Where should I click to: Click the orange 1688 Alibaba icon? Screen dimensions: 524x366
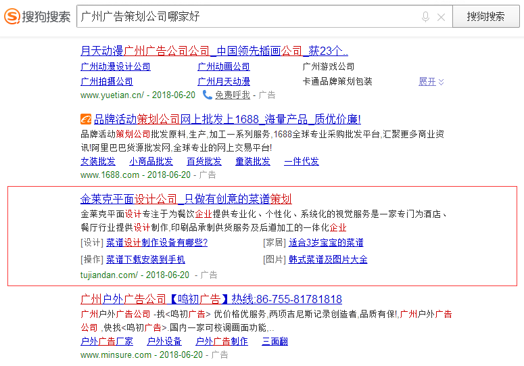click(x=86, y=119)
